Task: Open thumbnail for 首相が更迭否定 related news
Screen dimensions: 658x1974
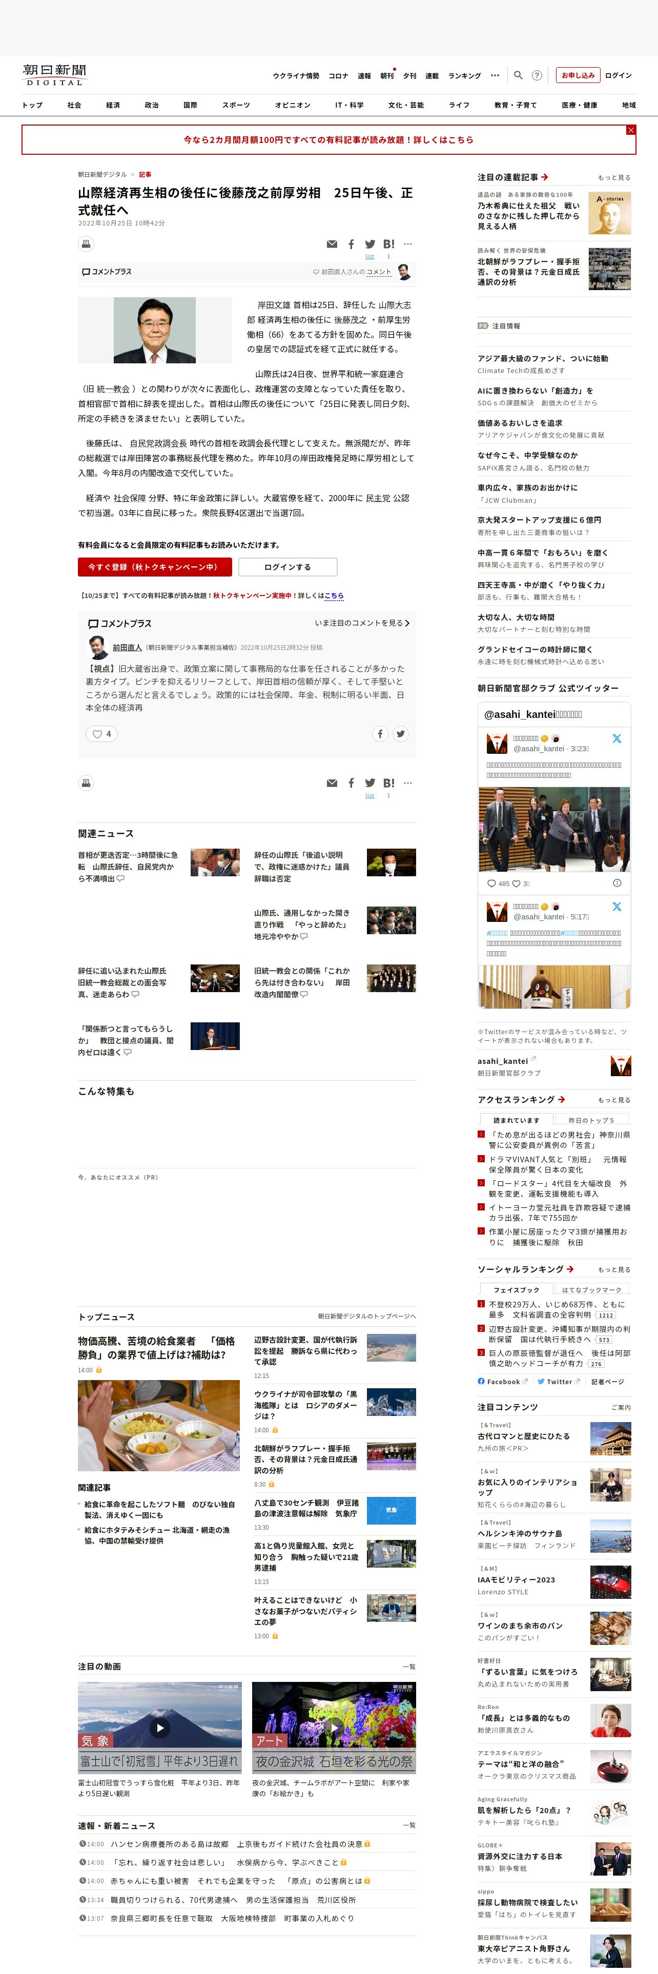Action: click(215, 862)
